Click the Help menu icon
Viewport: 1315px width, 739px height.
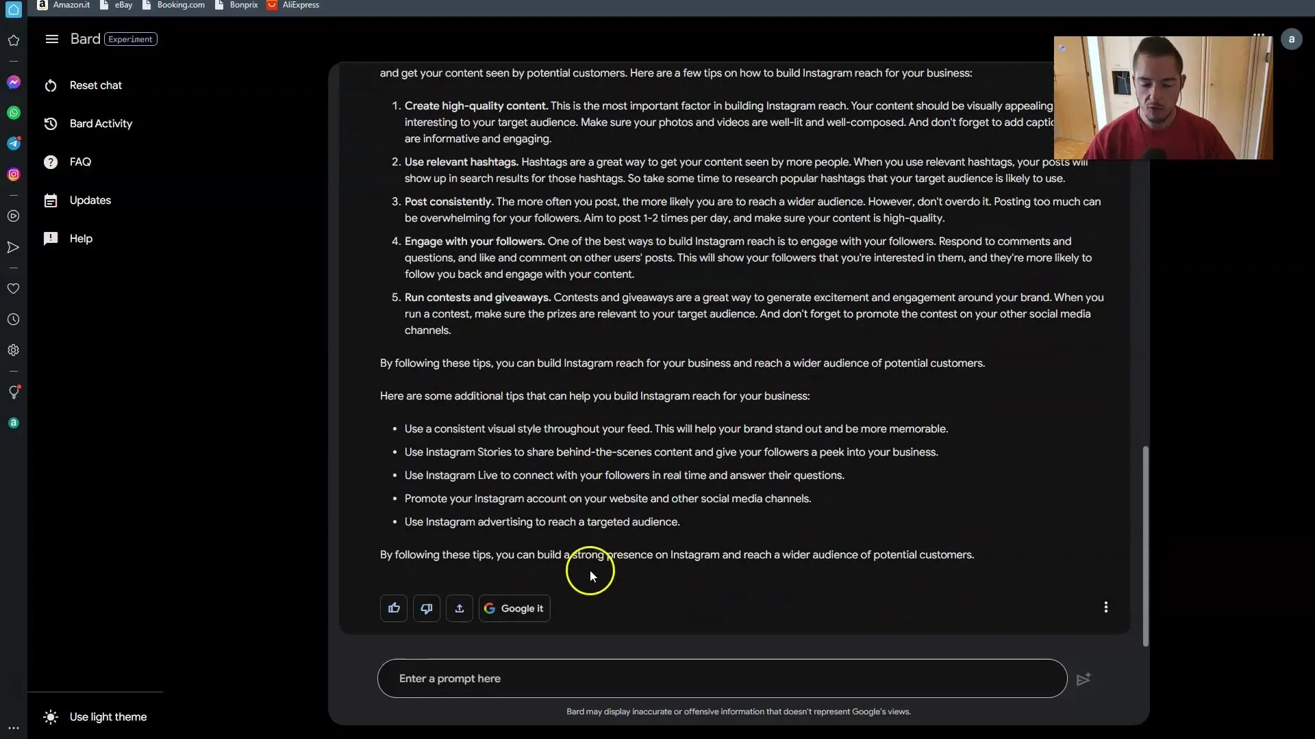(x=51, y=238)
